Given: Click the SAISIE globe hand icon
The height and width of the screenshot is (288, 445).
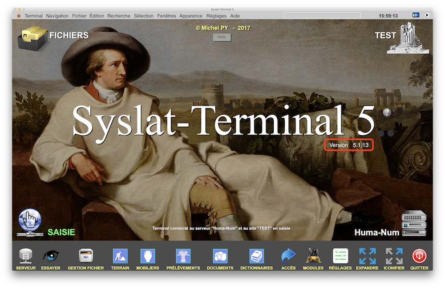Looking at the screenshot, I should coord(30,223).
